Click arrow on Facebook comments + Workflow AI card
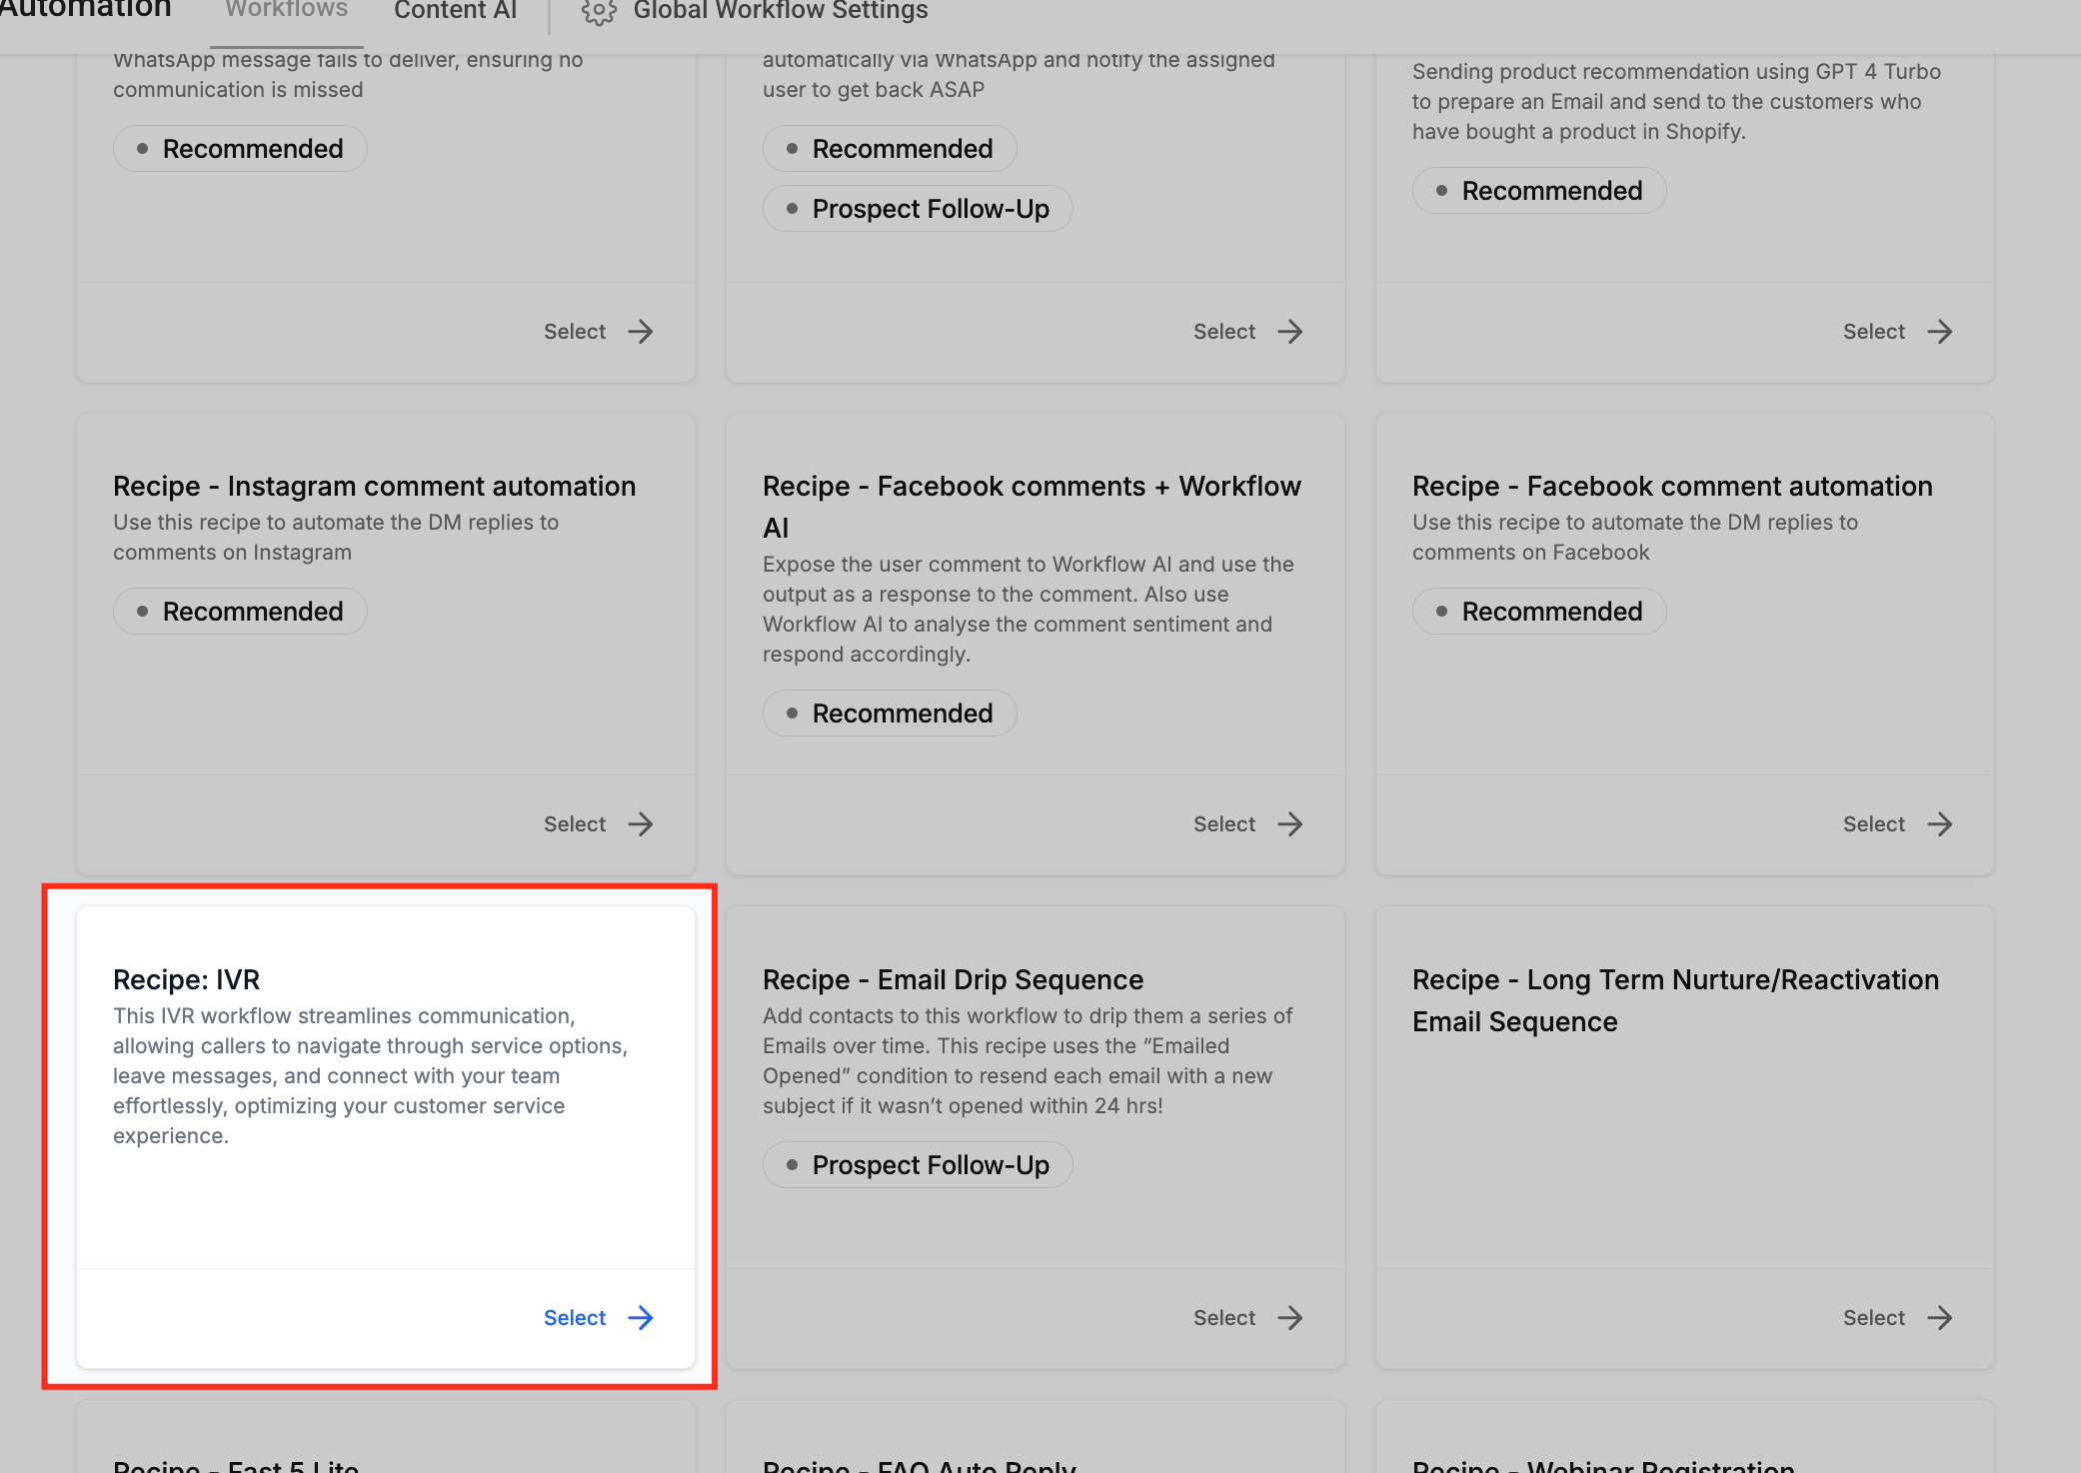Image resolution: width=2081 pixels, height=1473 pixels. pos(1290,823)
